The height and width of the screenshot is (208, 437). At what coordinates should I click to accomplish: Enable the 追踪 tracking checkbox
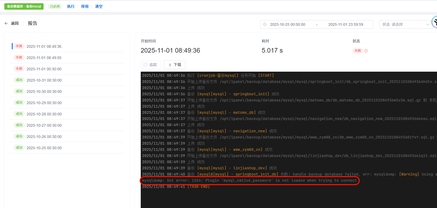point(146,65)
